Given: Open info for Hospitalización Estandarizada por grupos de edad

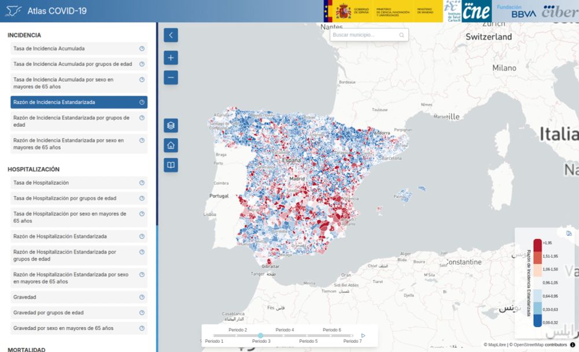Looking at the screenshot, I should [x=142, y=252].
